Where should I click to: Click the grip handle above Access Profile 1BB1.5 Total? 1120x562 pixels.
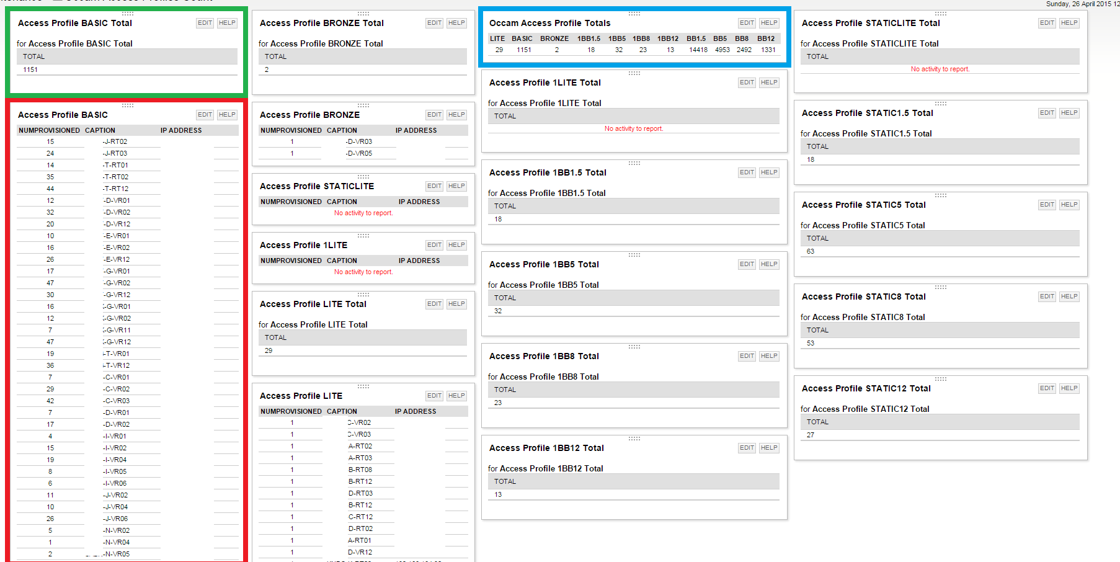click(x=634, y=163)
